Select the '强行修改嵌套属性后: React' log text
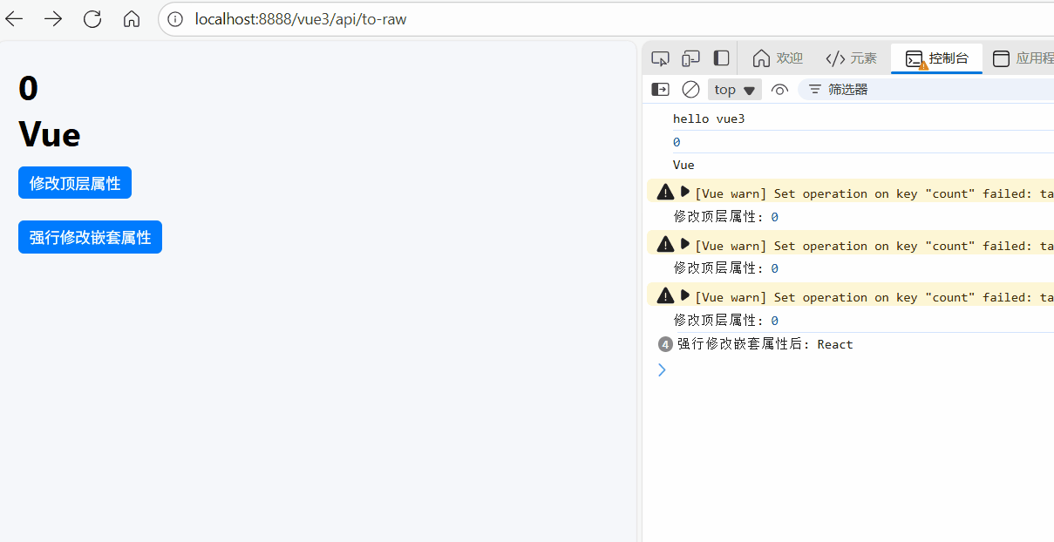This screenshot has height=542, width=1054. tap(765, 344)
